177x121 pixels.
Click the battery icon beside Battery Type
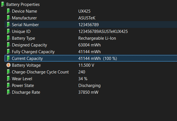click(x=8, y=38)
